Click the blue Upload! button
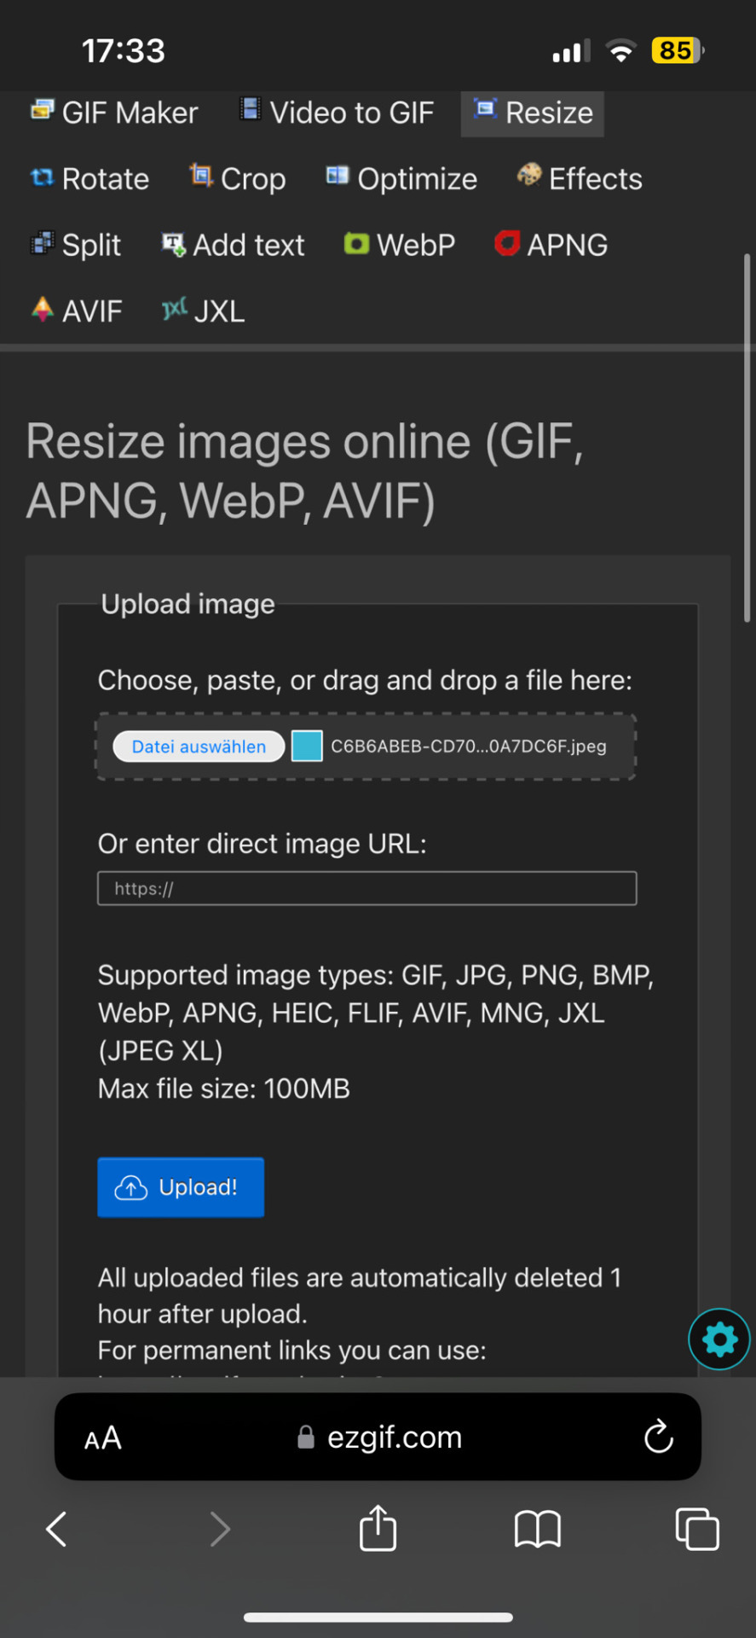 click(x=181, y=1187)
